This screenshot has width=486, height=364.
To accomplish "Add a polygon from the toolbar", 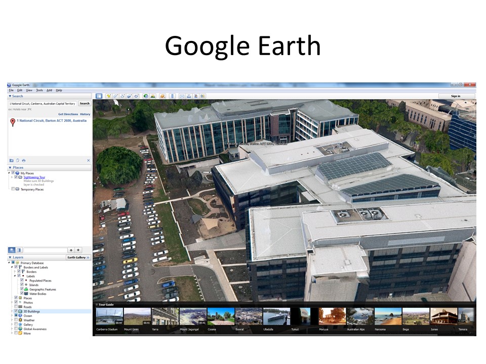I will click(115, 96).
